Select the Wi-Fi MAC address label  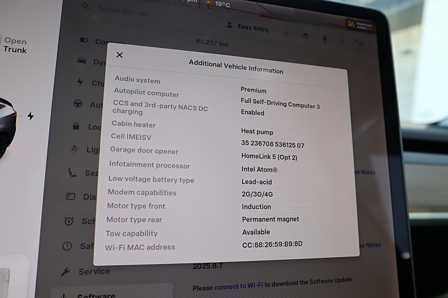(x=140, y=247)
